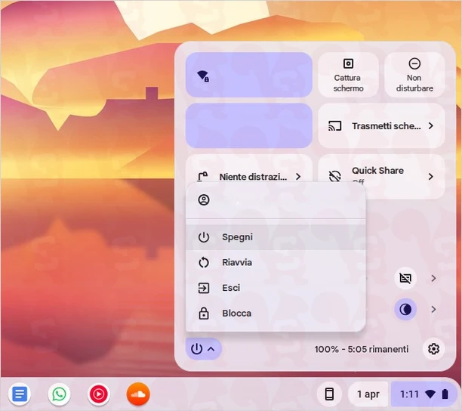The height and width of the screenshot is (411, 462).
Task: Launch SoundCloud from the shelf
Action: (x=138, y=394)
